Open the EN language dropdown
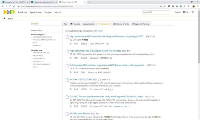 [x=186, y=12]
